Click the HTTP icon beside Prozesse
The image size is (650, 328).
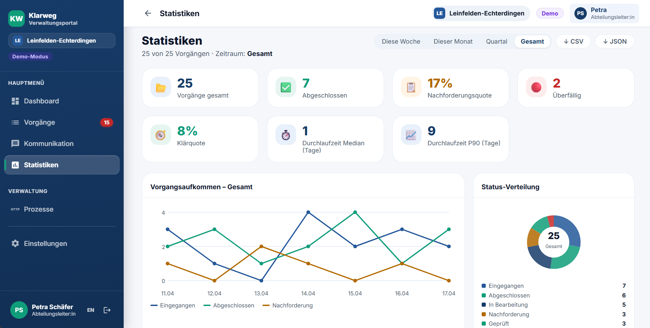[x=15, y=209]
